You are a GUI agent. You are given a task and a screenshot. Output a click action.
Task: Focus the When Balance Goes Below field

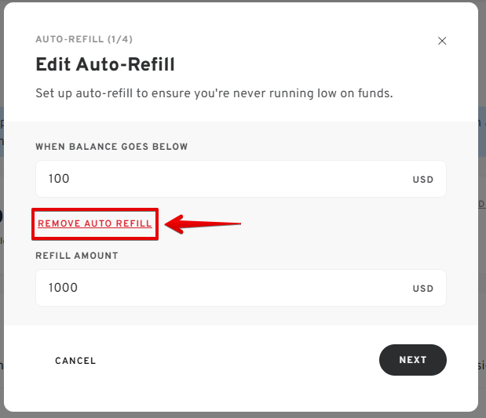click(241, 179)
